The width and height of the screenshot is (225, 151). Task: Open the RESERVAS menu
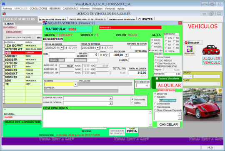click(x=55, y=9)
